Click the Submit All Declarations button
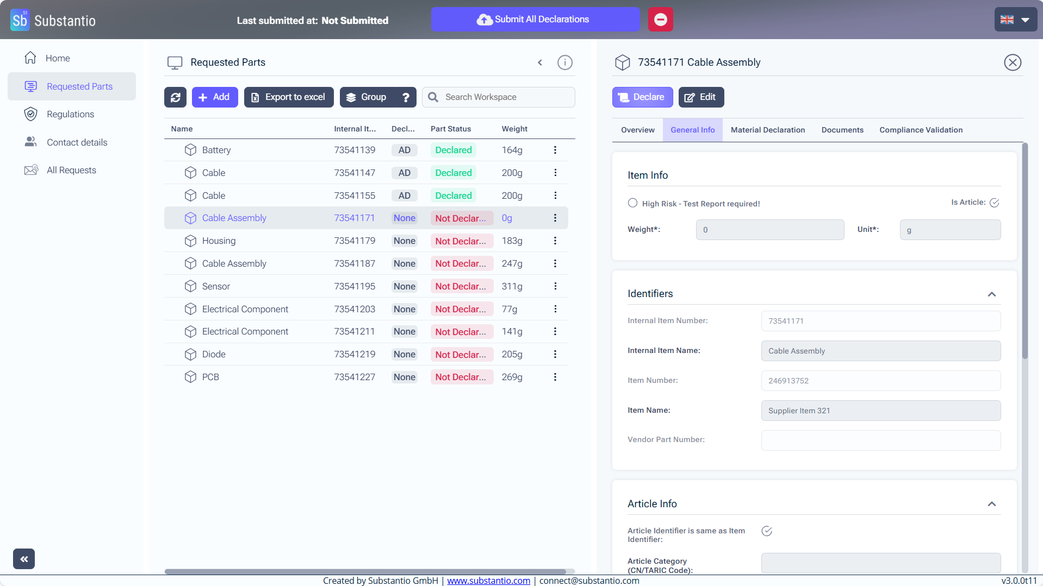Screen dimensions: 1043x586 (x=535, y=20)
